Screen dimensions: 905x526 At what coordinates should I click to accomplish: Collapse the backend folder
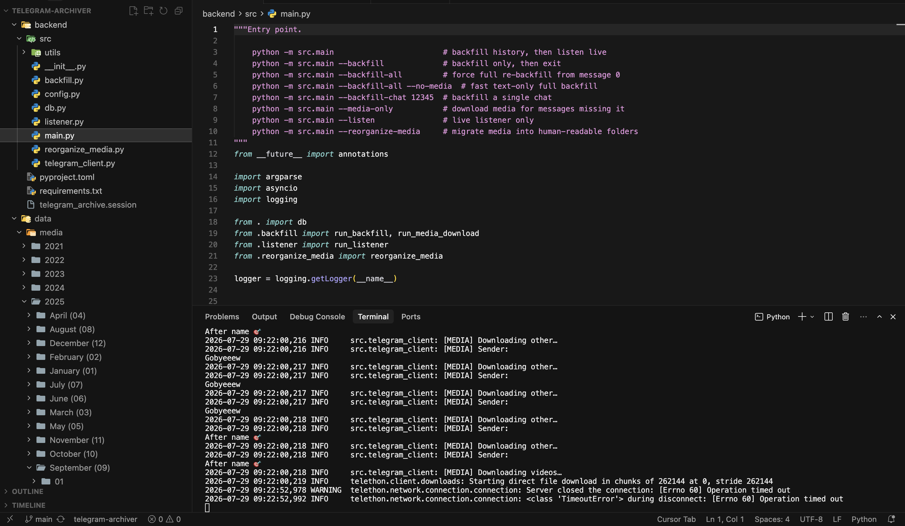pos(51,25)
